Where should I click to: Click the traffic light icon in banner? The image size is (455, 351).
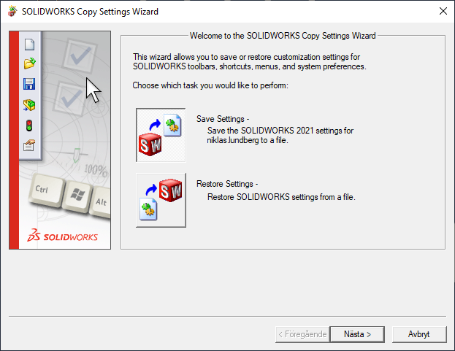29,126
